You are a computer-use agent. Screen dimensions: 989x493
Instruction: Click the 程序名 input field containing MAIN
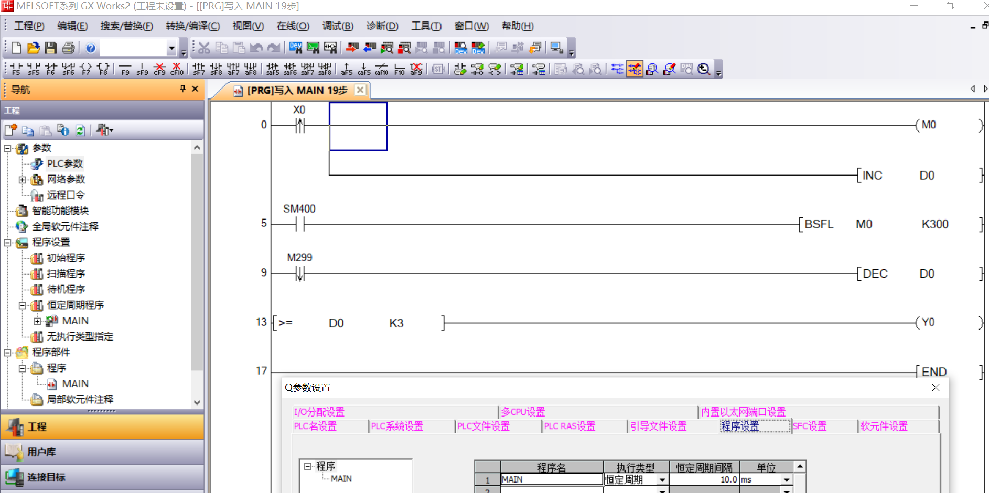551,480
